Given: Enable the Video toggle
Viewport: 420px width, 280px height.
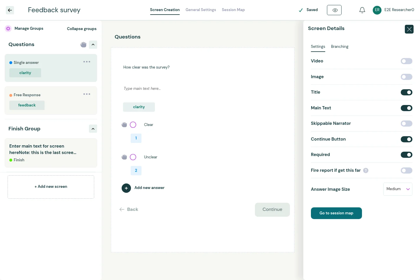Looking at the screenshot, I should click(407, 61).
